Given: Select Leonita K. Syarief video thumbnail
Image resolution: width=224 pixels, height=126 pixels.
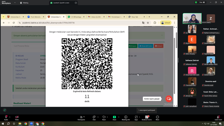Looking at the screenshot, I should pyautogui.click(x=192, y=18).
